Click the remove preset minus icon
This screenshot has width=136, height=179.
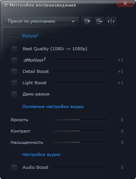click(99, 21)
